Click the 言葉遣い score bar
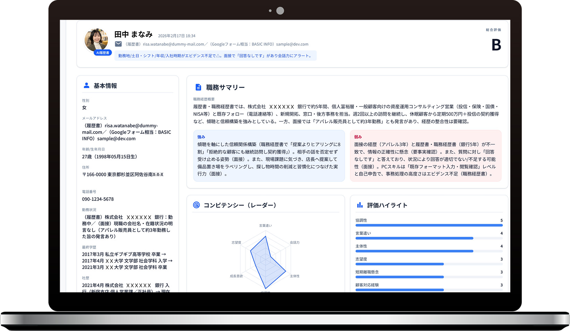The height and width of the screenshot is (331, 570). [429, 238]
